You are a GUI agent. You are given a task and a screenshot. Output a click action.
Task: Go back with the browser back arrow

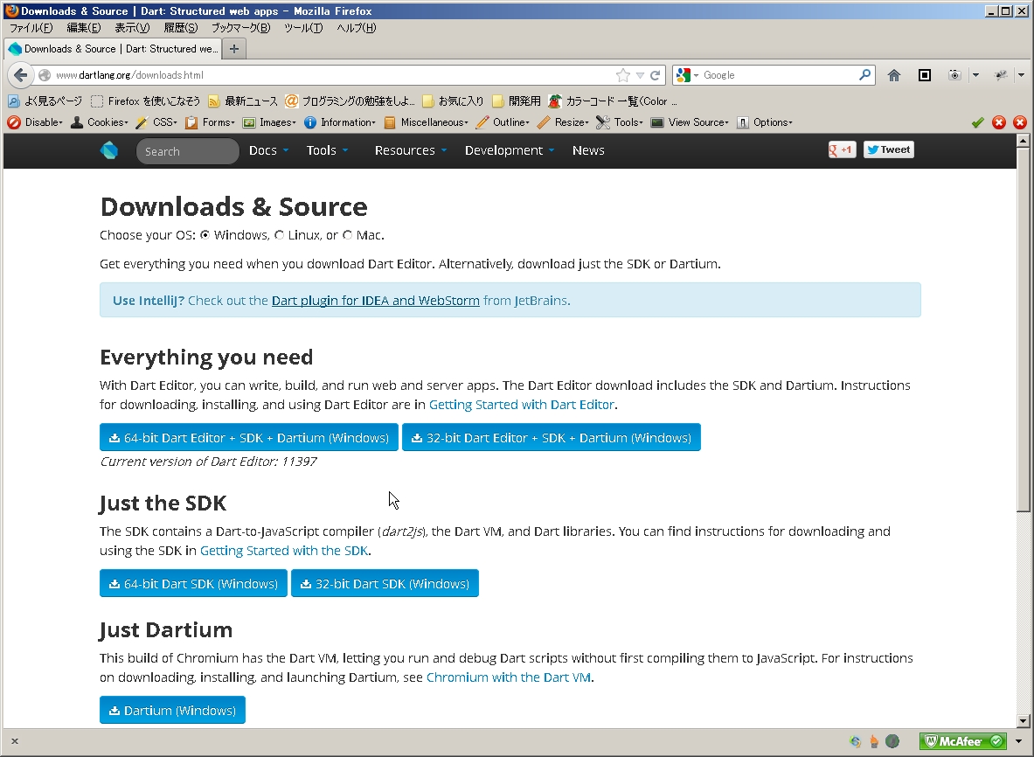pyautogui.click(x=20, y=74)
